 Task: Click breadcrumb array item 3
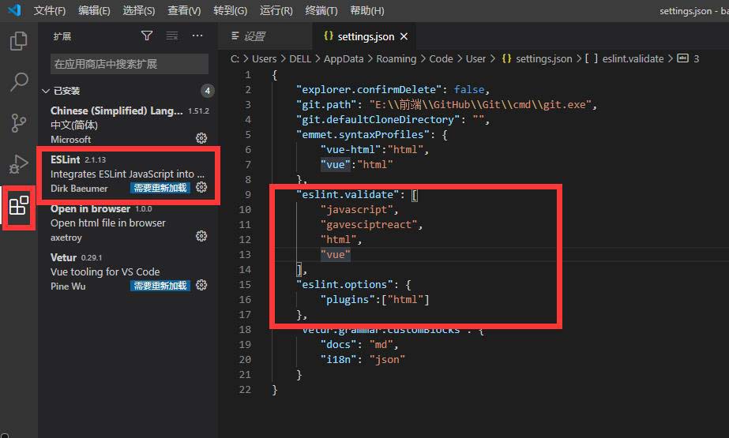pos(689,58)
